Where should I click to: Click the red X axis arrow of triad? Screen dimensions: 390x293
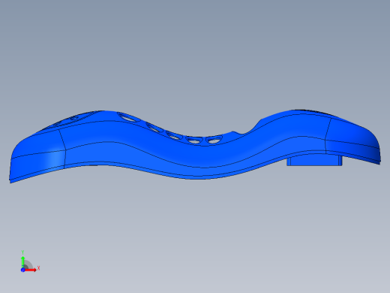(31, 270)
